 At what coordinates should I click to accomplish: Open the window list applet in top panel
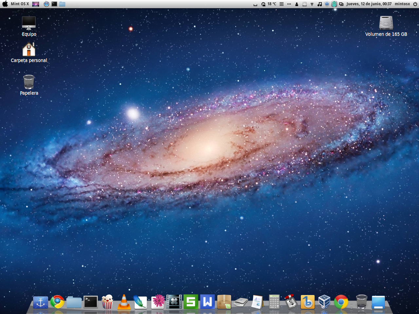[341, 4]
